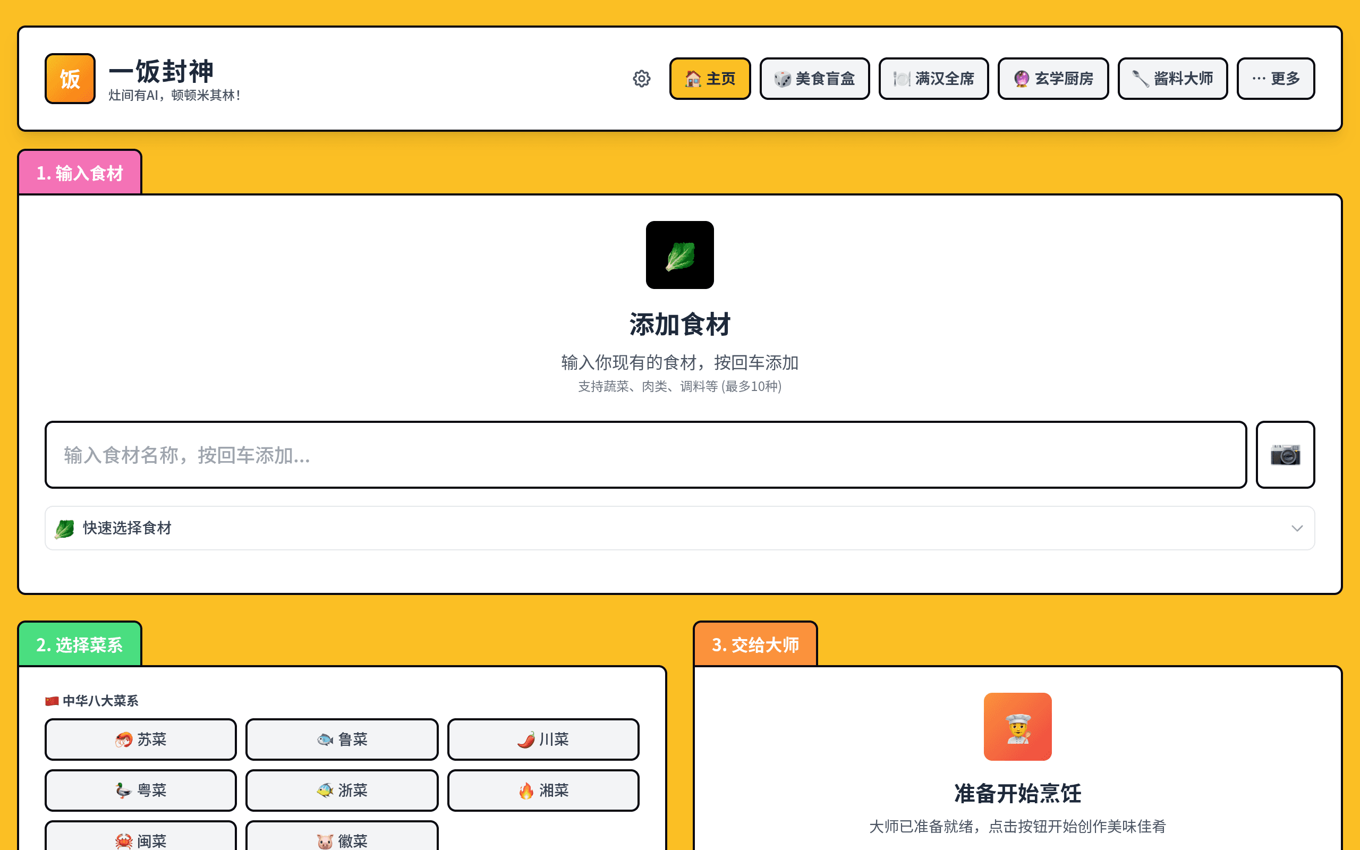Viewport: 1360px width, 850px height.
Task: Click the 准备开始烹饪 heading
Action: [x=1017, y=793]
